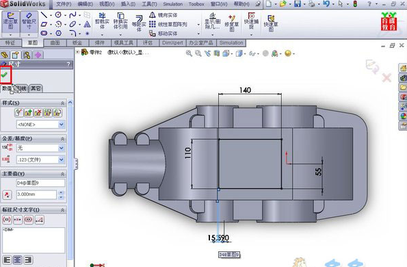
Task: Click Offset Text dimension button
Action: (40, 220)
